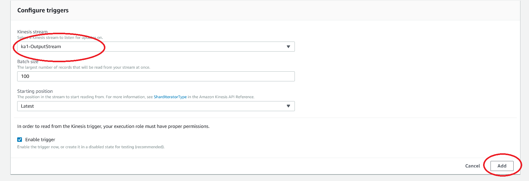Click the Enable trigger label text
Viewport: 529px width, 181px height.
click(x=40, y=140)
